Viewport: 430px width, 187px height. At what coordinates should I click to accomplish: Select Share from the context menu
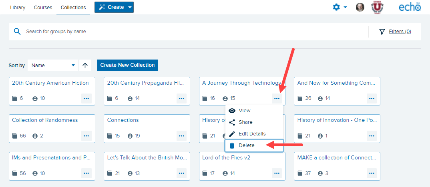click(x=254, y=122)
